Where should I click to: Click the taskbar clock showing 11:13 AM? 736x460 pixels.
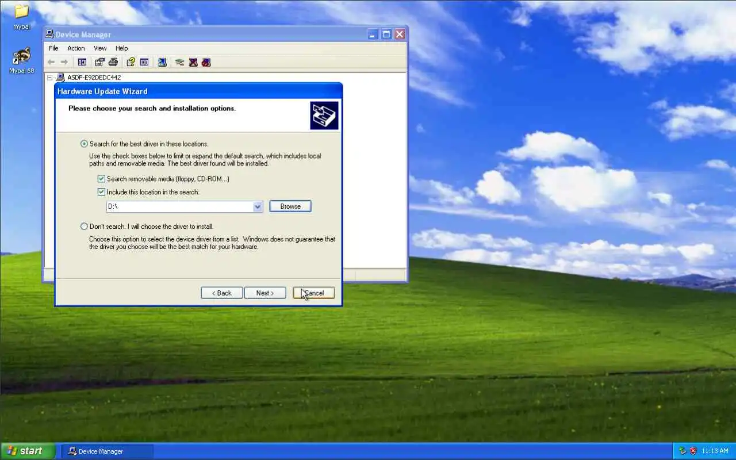(x=715, y=451)
